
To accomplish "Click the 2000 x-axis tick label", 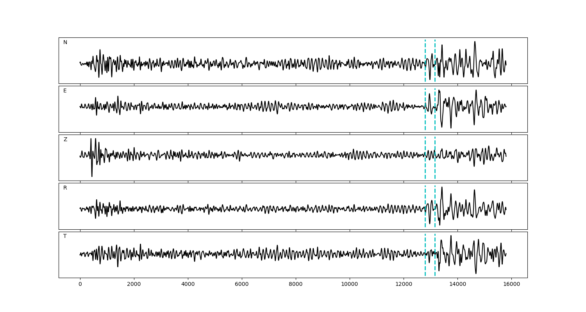I will tap(134, 285).
